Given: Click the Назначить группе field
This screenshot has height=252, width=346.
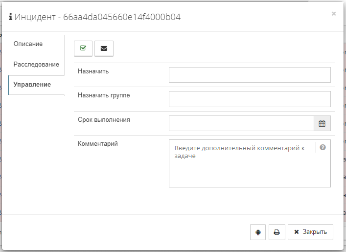Looking at the screenshot, I should (x=250, y=99).
